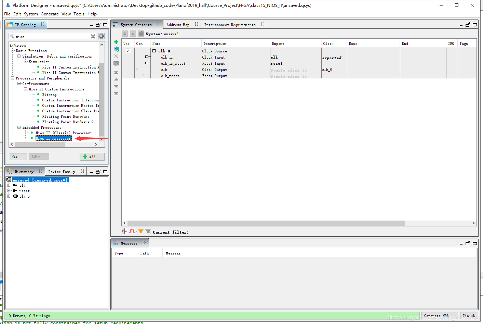Collapse the clk_0 component row
The height and width of the screenshot is (324, 483).
(x=154, y=51)
